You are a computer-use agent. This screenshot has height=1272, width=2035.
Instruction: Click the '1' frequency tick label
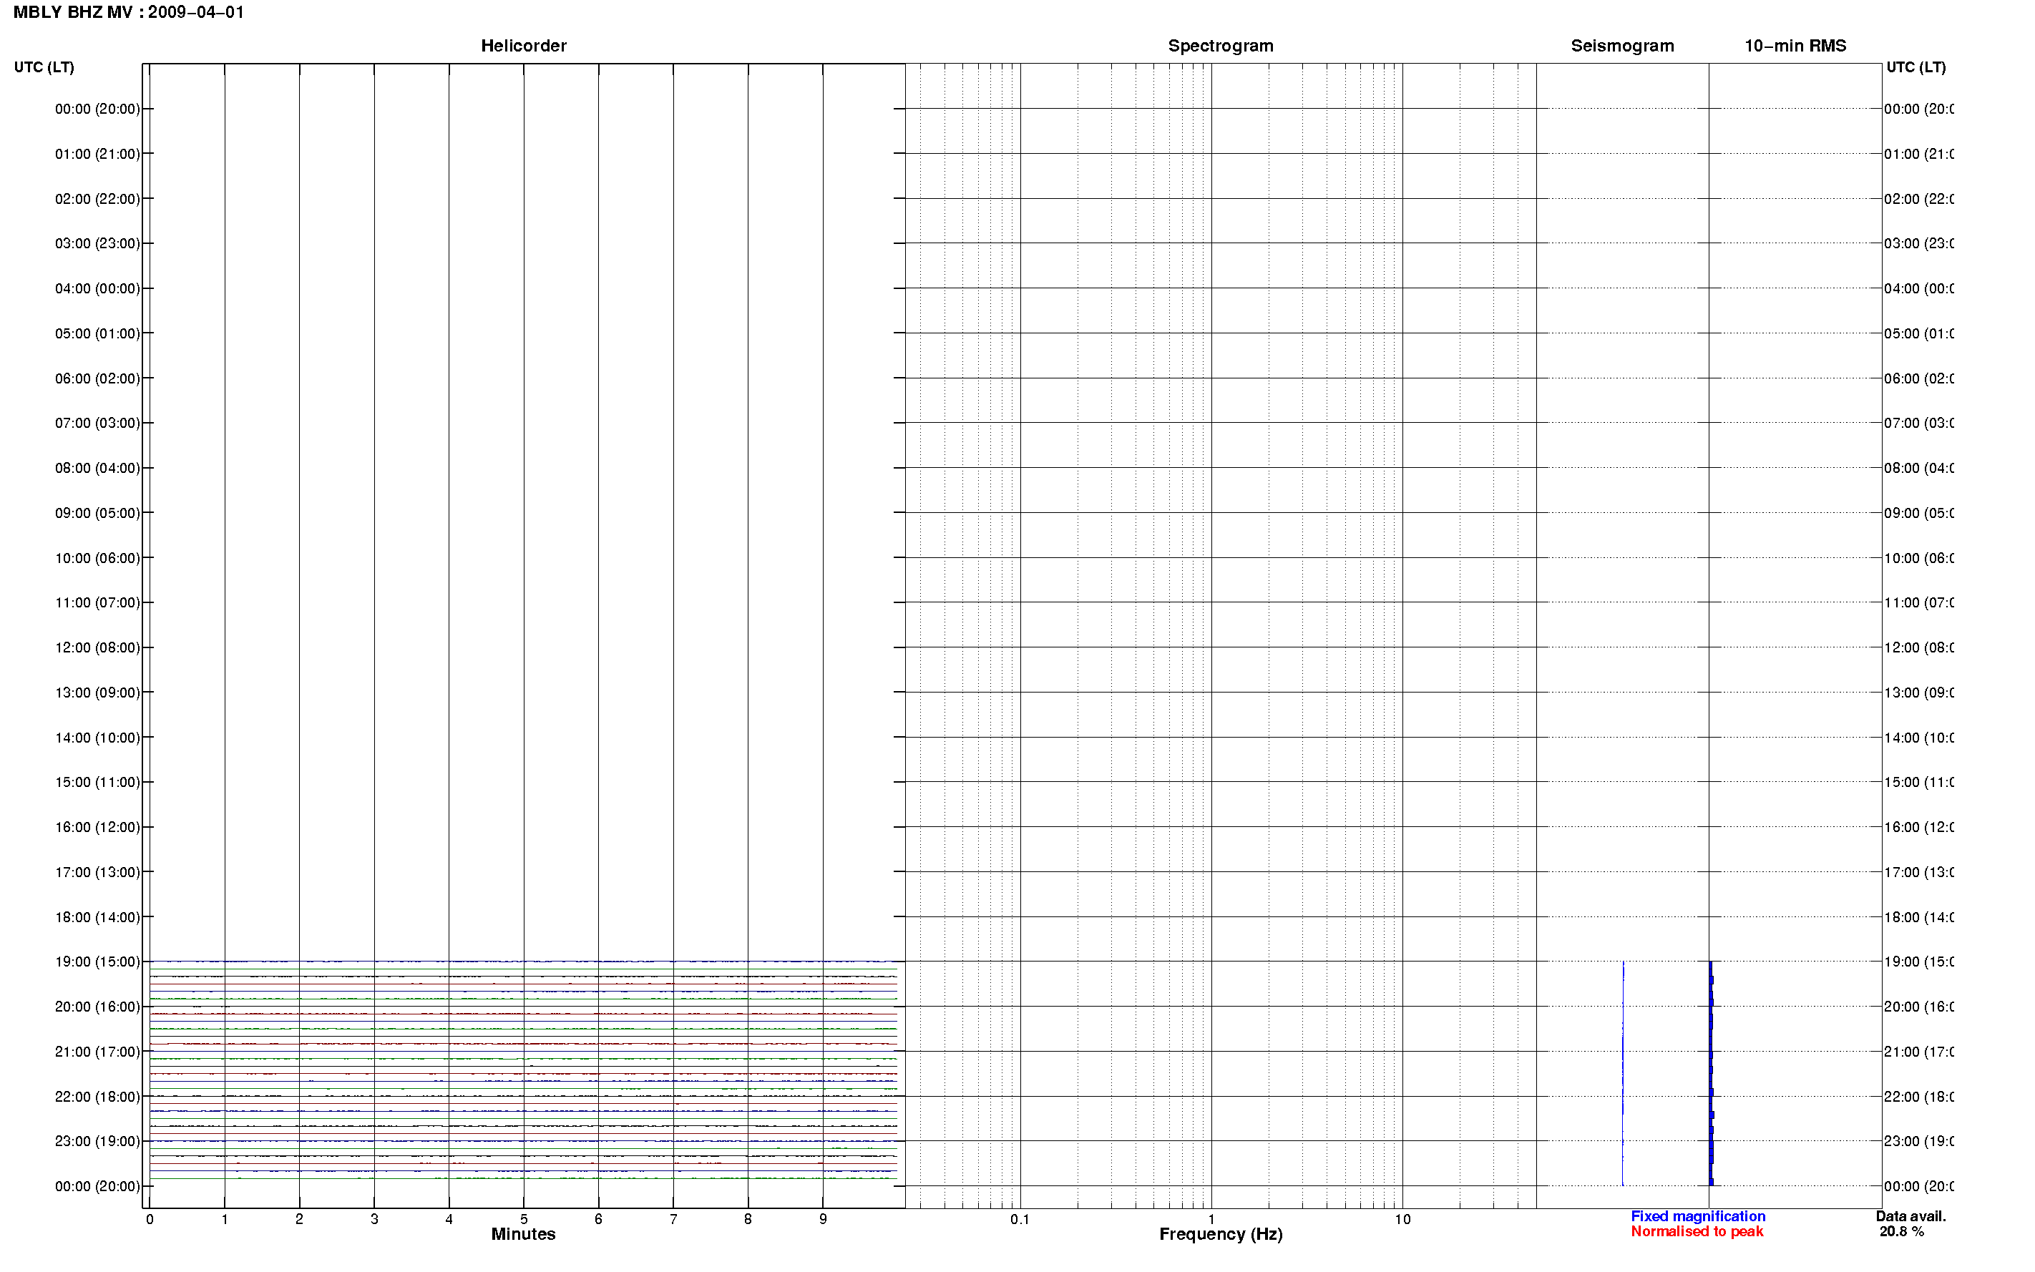1211,1219
